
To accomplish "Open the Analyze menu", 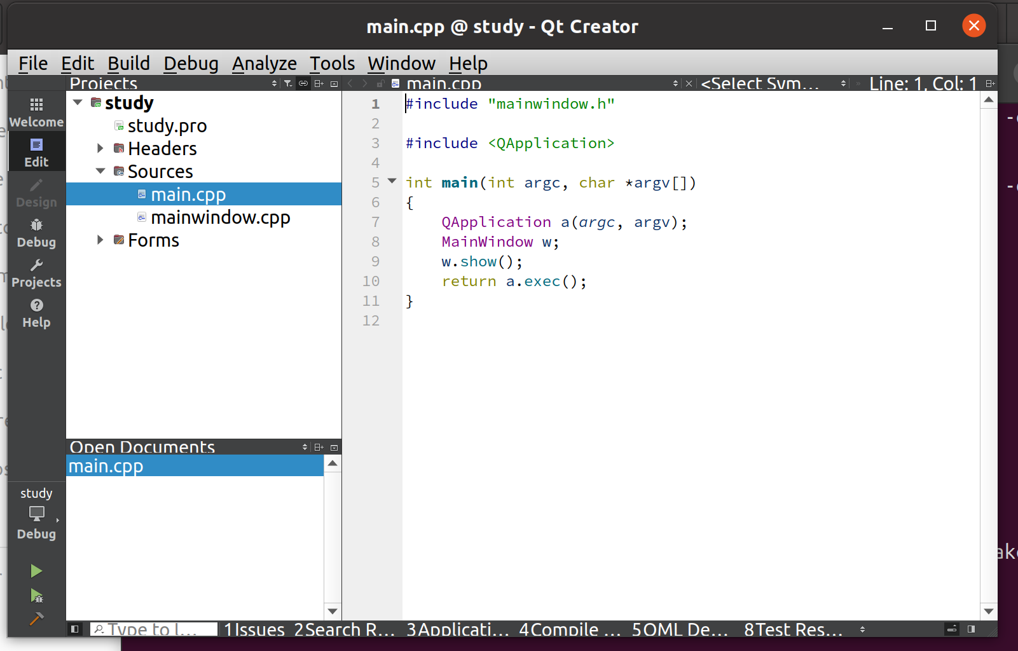I will (264, 64).
